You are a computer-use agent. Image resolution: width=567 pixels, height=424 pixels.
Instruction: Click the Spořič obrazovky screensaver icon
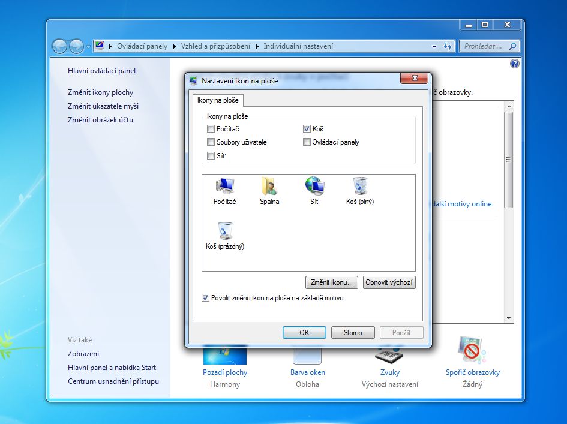click(471, 350)
